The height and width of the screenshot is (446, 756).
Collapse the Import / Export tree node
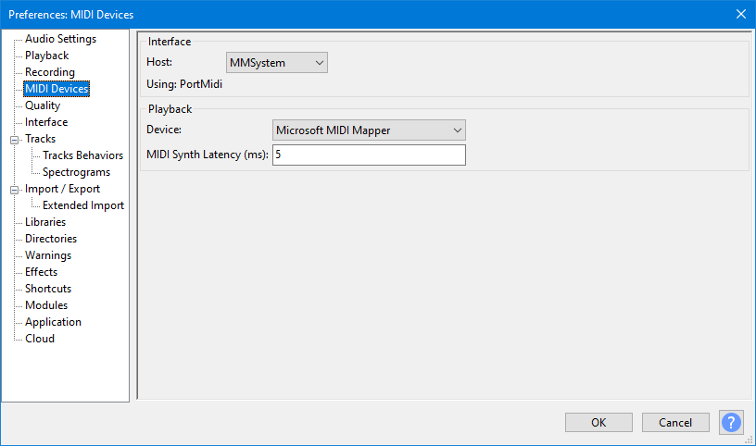pos(15,190)
